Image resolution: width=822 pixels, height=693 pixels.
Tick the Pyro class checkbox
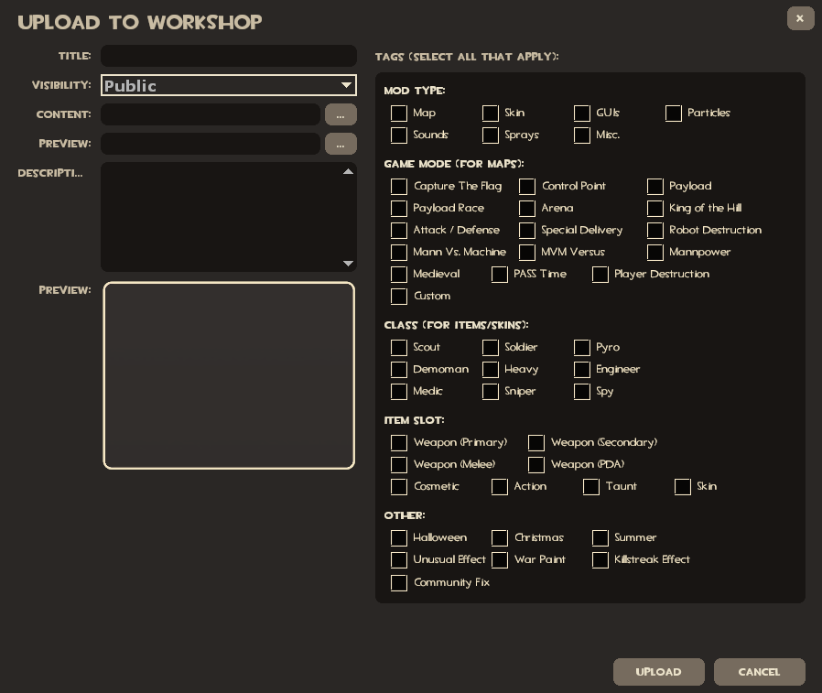tap(582, 348)
